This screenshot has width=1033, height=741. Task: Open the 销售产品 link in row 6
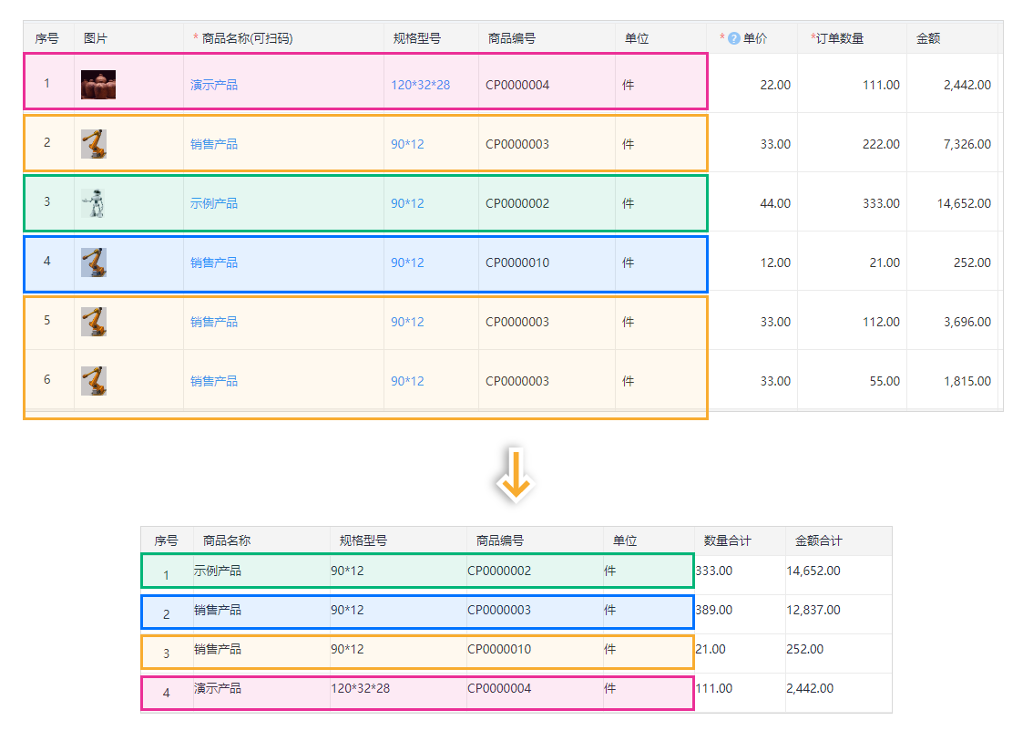click(214, 380)
